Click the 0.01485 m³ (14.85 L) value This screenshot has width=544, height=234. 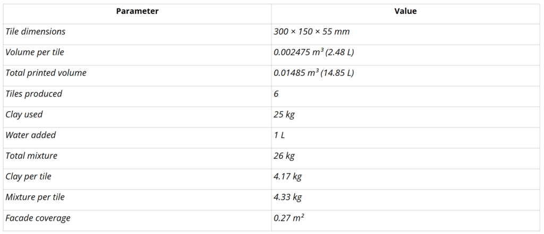[x=313, y=73]
